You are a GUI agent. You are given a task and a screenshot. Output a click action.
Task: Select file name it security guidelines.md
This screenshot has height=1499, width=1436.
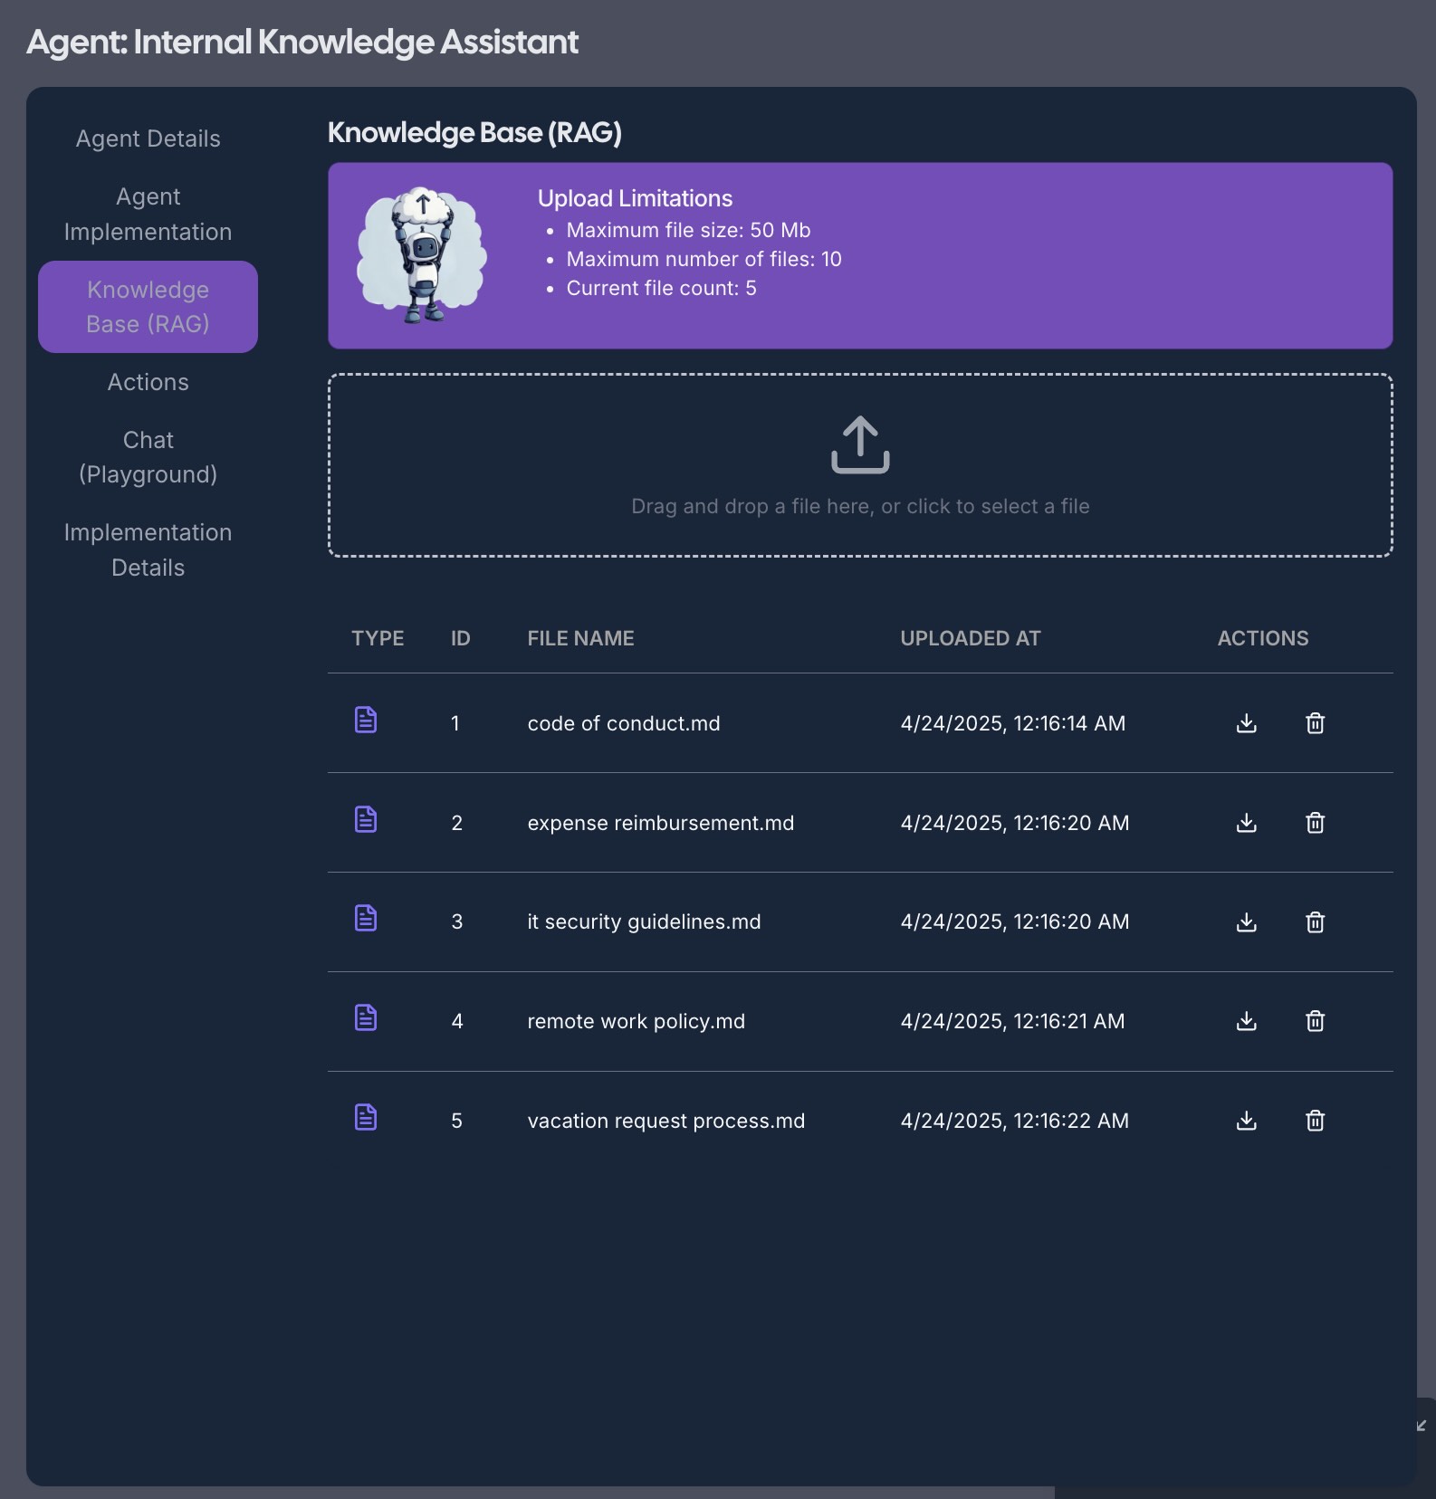pos(644,921)
